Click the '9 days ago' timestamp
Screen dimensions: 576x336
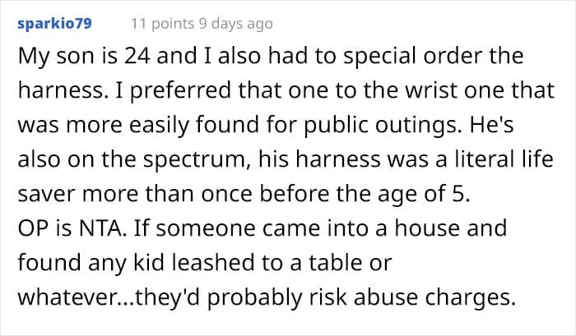236,24
